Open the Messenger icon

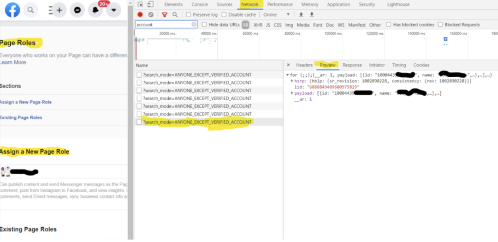77,10
